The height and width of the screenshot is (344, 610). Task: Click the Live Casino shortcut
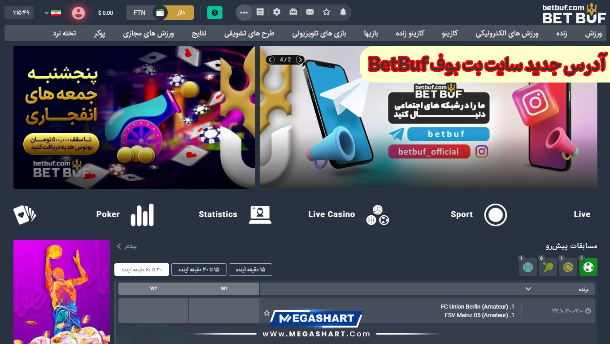(x=331, y=214)
